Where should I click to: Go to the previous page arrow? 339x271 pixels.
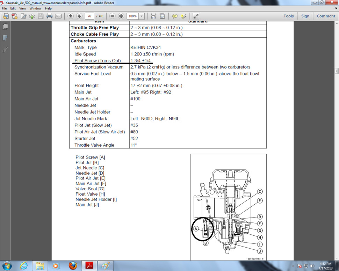tap(71, 16)
